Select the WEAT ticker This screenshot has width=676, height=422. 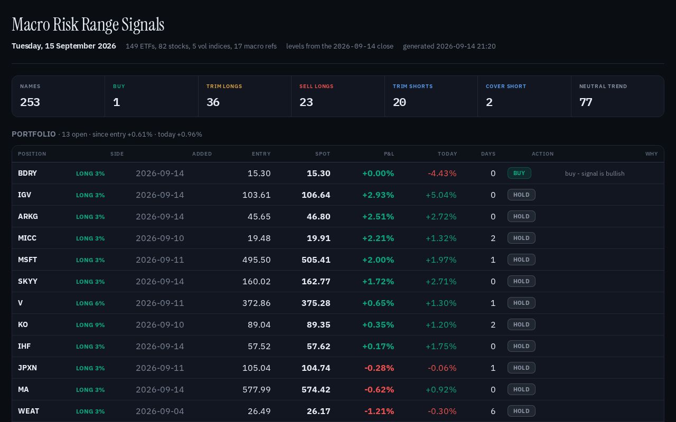[x=29, y=411]
